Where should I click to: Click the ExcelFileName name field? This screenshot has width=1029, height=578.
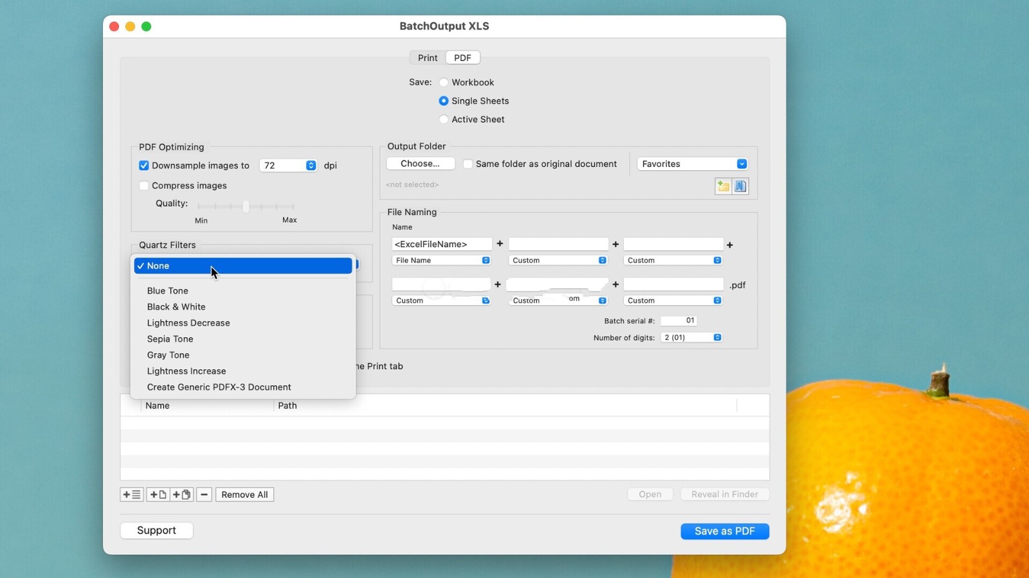[x=442, y=244]
